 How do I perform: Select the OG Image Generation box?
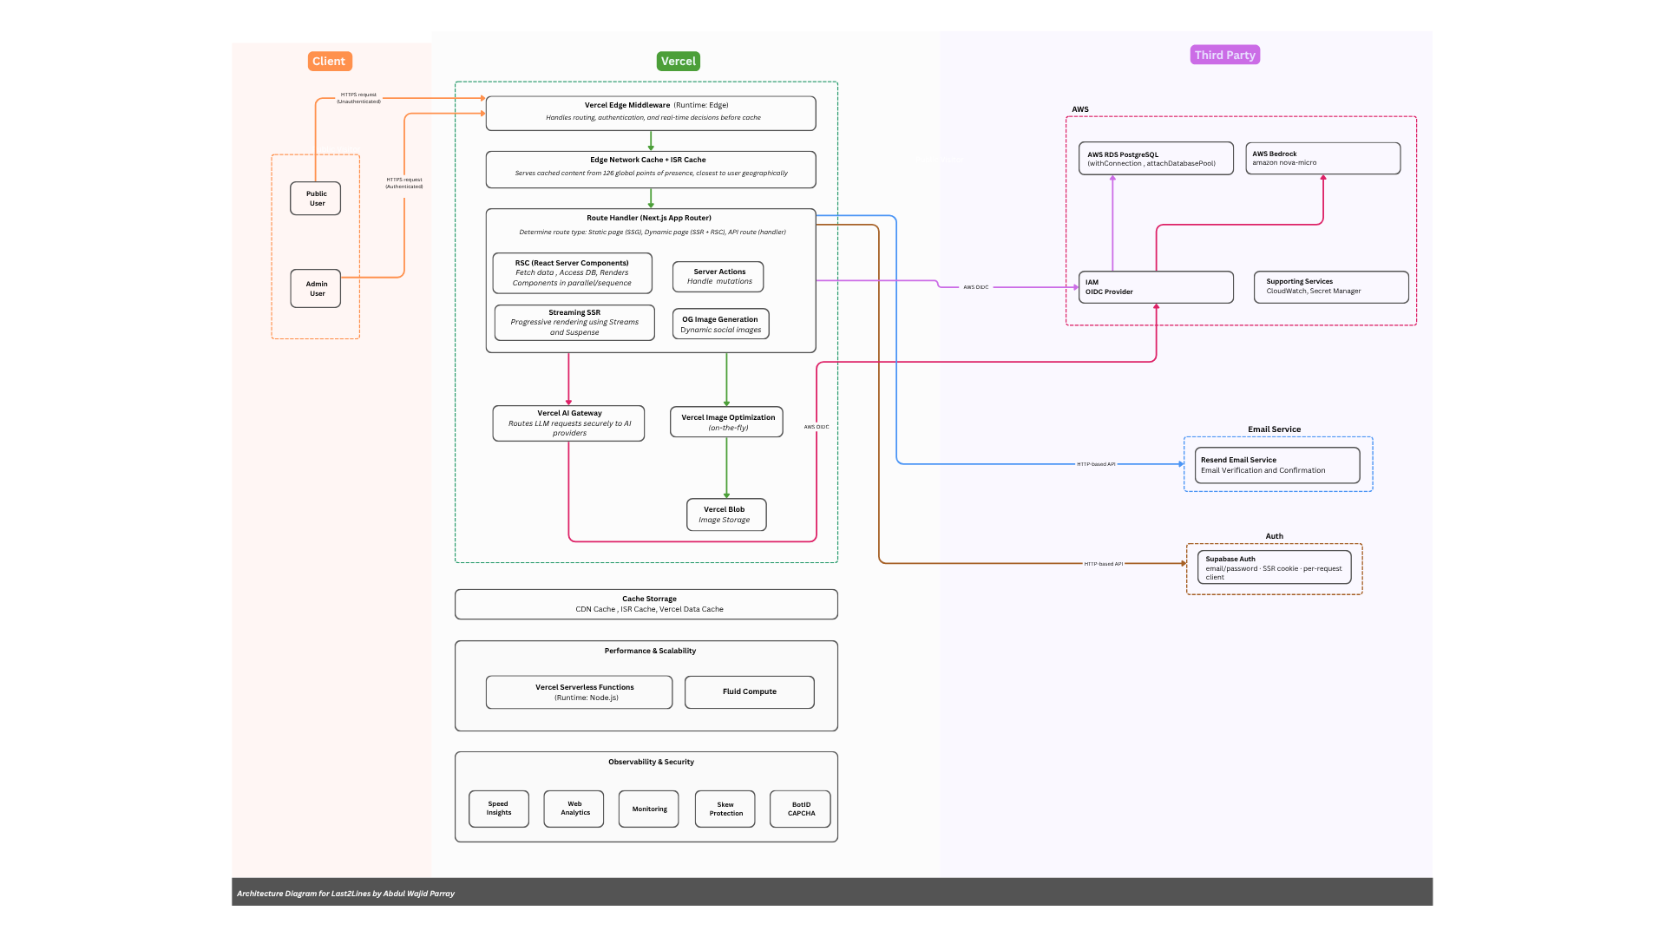pos(720,324)
